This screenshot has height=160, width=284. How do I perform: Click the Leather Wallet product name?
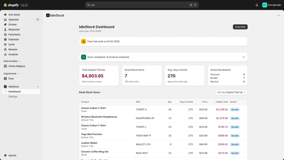89,143
